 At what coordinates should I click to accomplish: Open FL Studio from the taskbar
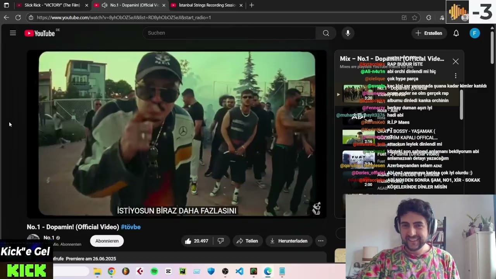pyautogui.click(x=126, y=272)
